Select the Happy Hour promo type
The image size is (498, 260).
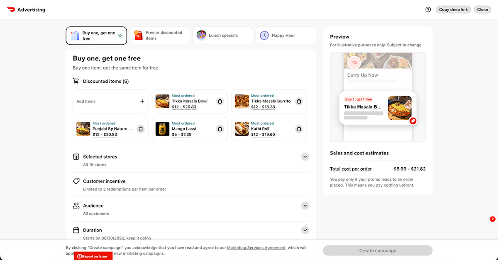pos(286,36)
